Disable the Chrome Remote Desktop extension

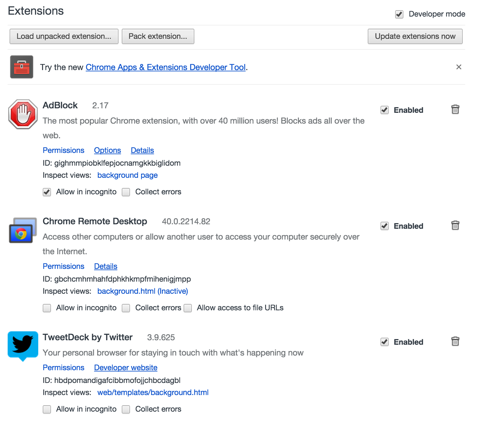tap(385, 226)
